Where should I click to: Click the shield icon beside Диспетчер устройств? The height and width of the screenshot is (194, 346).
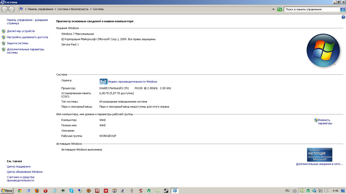[4, 31]
